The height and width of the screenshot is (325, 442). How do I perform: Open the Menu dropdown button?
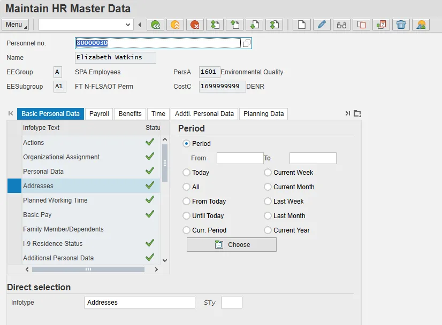[15, 25]
